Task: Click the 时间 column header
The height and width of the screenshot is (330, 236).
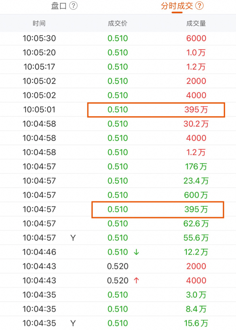Action: [39, 24]
